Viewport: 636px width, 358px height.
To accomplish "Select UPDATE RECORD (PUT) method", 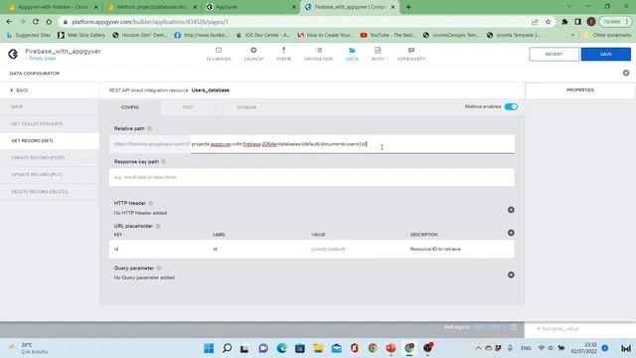I will 49,175.
